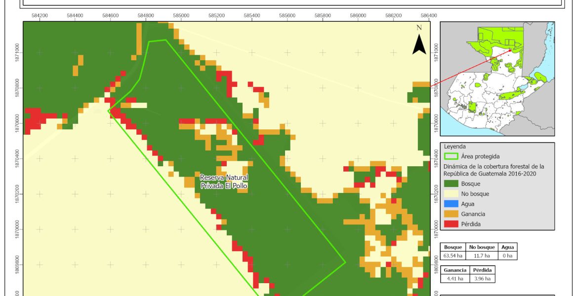Viewport: 578px width, 296px height.
Task: Click the green Área protegida outline symbol
Action: (x=451, y=156)
